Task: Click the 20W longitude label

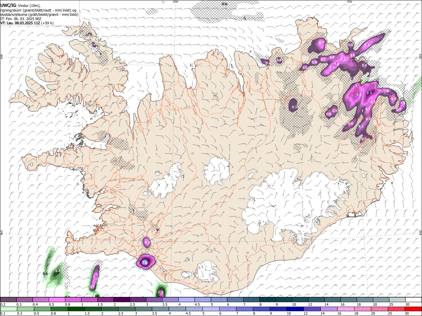Action: coord(176,2)
